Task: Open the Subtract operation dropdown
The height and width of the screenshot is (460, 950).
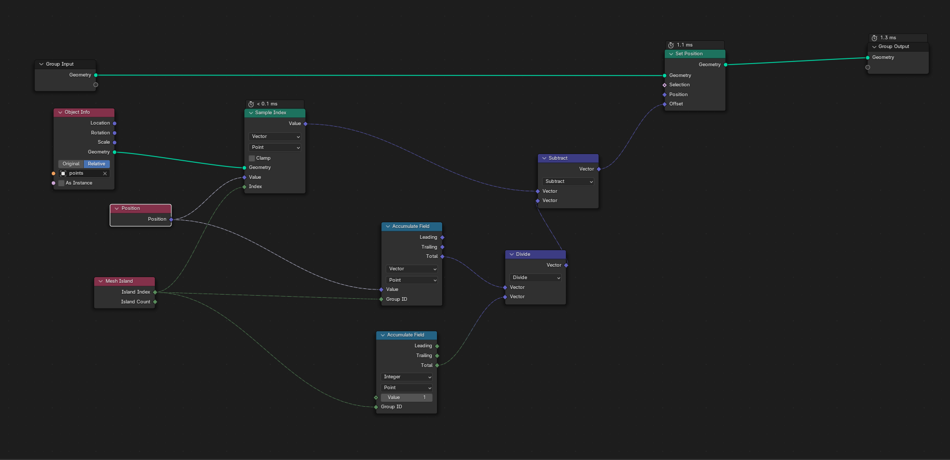Action: 568,181
